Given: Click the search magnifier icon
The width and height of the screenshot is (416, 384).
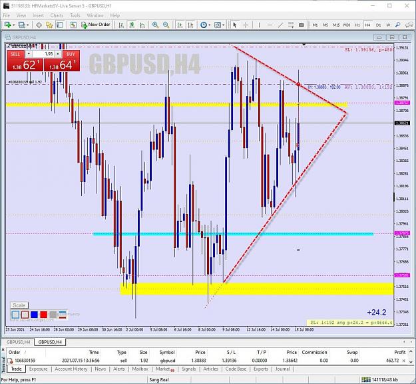Looking at the screenshot, I should pos(397,25).
